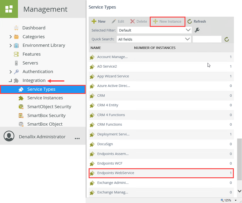
Task: Select the CRM Functions row
Action: click(x=161, y=124)
